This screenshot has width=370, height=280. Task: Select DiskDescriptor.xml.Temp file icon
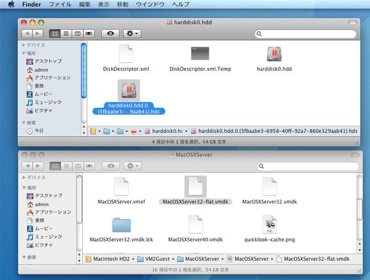200,53
